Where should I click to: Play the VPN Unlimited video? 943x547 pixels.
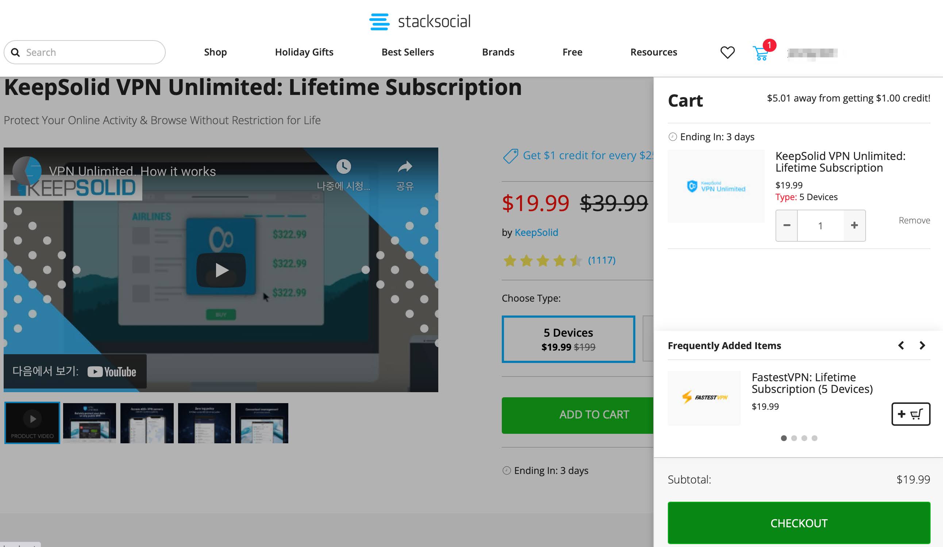tap(221, 270)
